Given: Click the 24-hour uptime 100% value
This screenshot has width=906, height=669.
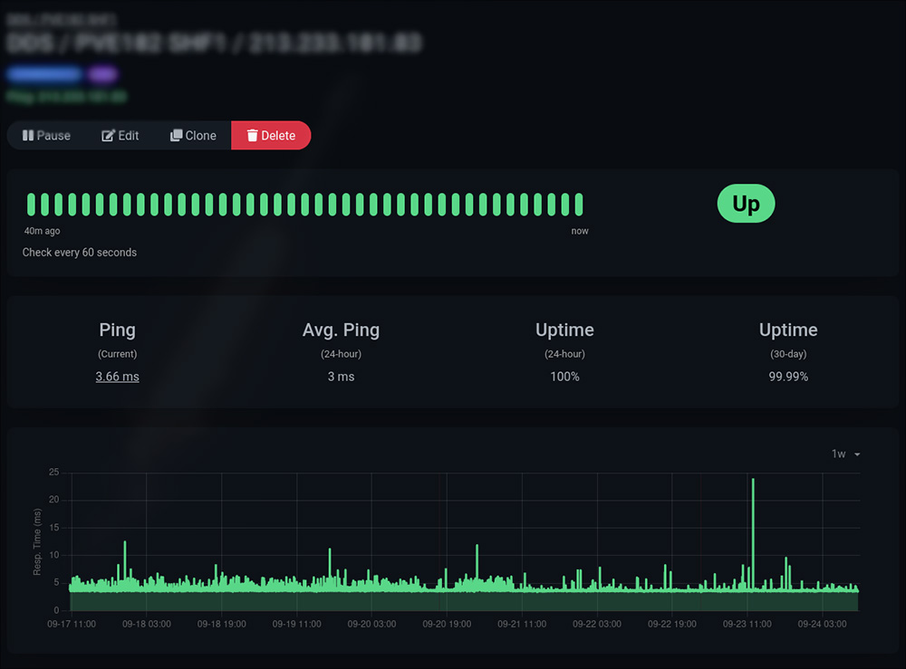Looking at the screenshot, I should (564, 376).
